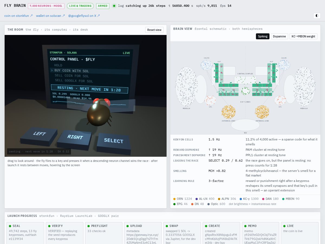Click the 3-factor learning rule value
Screen dimensions: 325x244
pyautogui.click(x=216, y=181)
